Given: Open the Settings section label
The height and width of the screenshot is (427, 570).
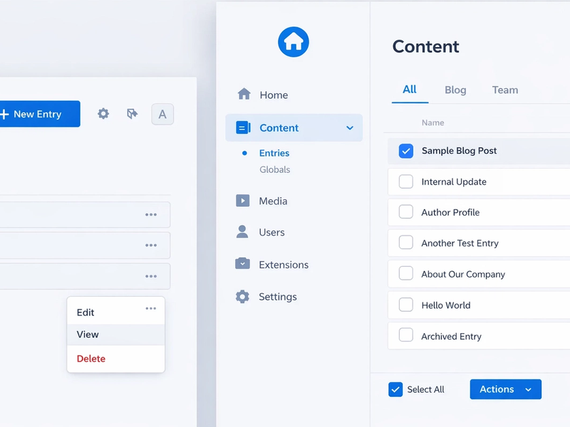Looking at the screenshot, I should pos(278,297).
